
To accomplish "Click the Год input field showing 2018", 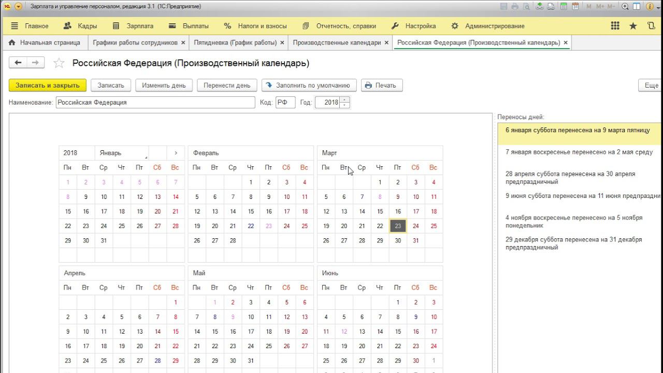I will [328, 103].
